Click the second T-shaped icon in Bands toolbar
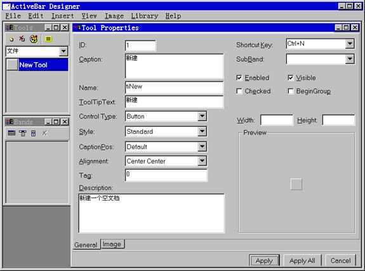Image resolution: width=365 pixels, height=271 pixels. pyautogui.click(x=23, y=133)
